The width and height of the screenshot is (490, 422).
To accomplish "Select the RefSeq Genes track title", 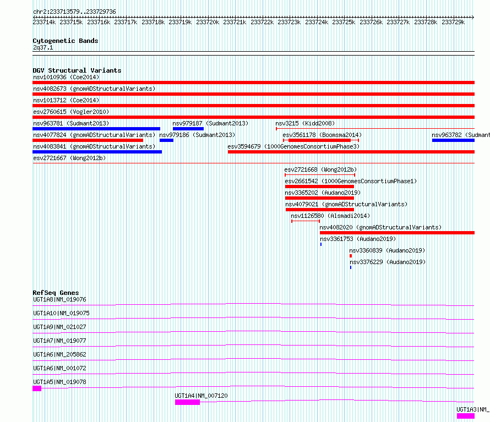I will (56, 293).
